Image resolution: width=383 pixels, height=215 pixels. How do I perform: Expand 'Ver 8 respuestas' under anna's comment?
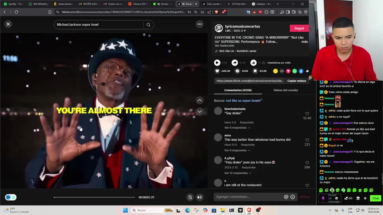(237, 150)
